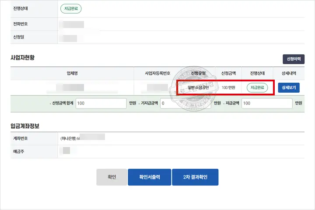Click the 신청유형 column header
The width and height of the screenshot is (315, 210).
click(x=198, y=73)
